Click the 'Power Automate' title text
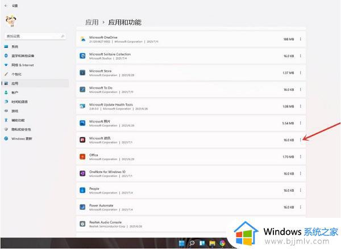The image size is (341, 249). (101, 205)
